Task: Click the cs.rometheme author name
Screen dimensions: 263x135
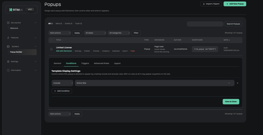Action: (x=181, y=49)
